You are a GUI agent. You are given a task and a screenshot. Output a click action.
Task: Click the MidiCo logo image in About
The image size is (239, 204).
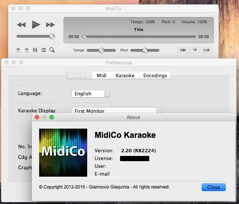(63, 153)
